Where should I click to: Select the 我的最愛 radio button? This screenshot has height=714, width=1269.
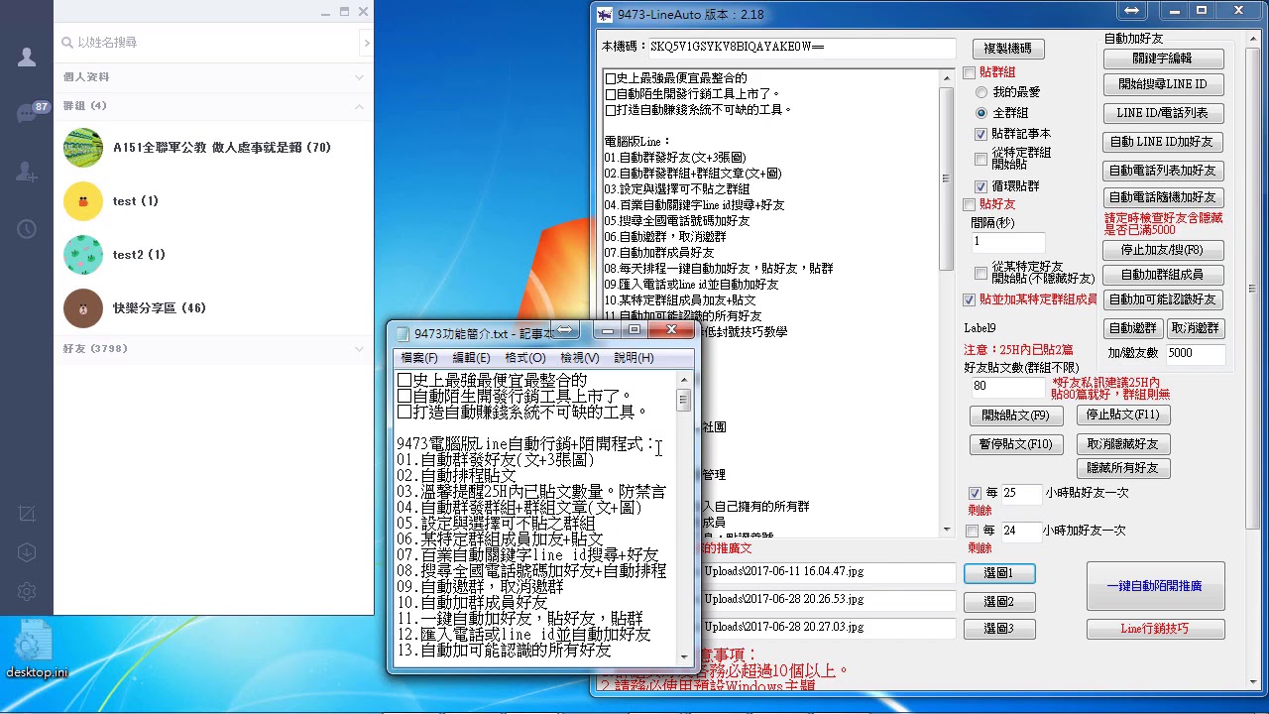pyautogui.click(x=981, y=92)
